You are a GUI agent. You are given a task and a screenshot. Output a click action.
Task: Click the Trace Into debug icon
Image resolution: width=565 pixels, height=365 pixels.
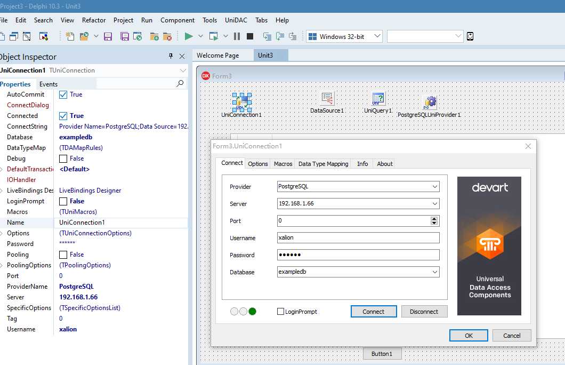pos(267,36)
